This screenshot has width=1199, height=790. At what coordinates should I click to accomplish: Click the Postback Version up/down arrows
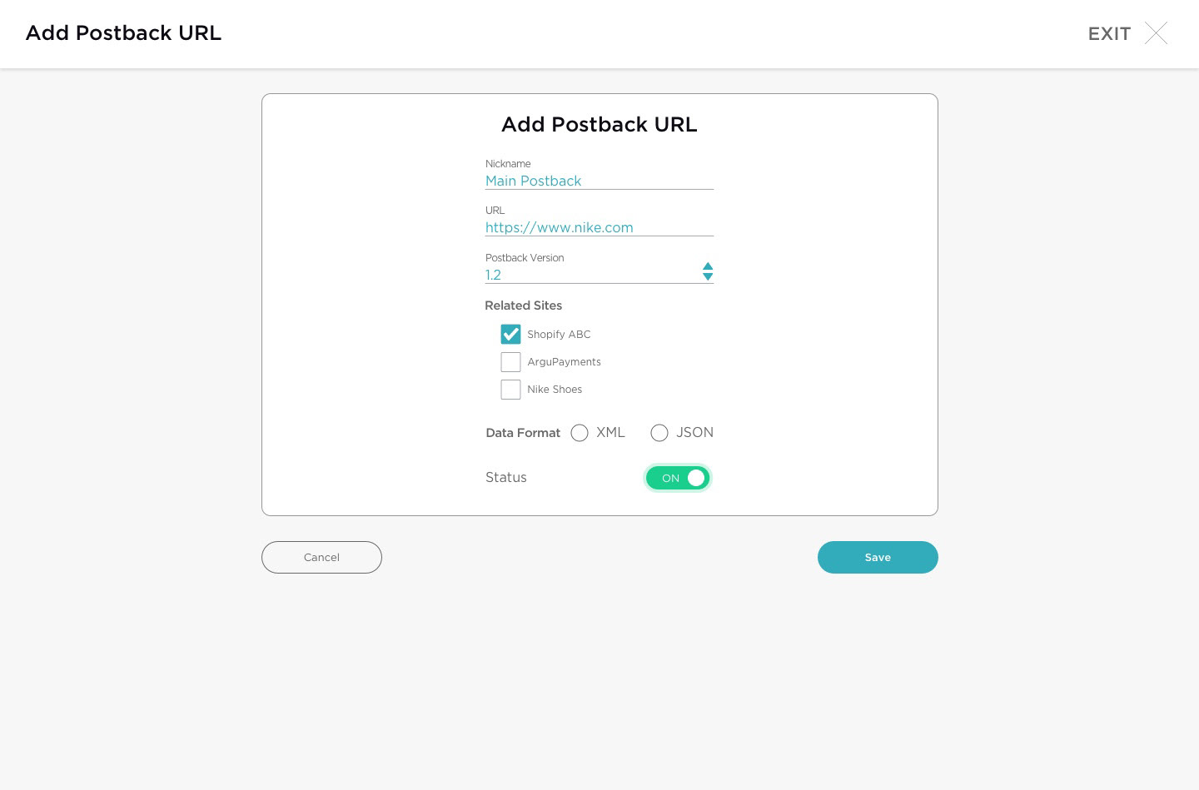tap(708, 271)
